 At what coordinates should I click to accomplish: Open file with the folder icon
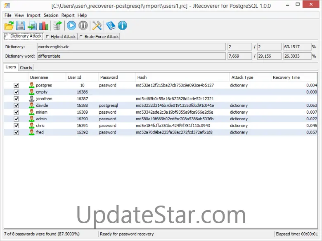coord(9,26)
